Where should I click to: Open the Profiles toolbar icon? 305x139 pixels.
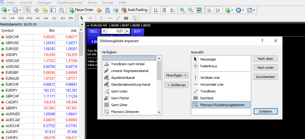tap(15, 10)
